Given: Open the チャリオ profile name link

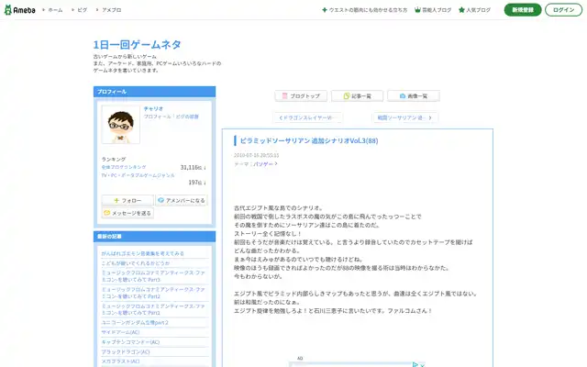Looking at the screenshot, I should coord(153,108).
